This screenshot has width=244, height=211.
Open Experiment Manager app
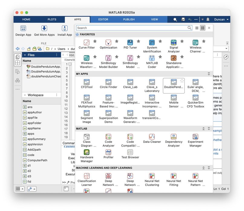(x=195, y=140)
